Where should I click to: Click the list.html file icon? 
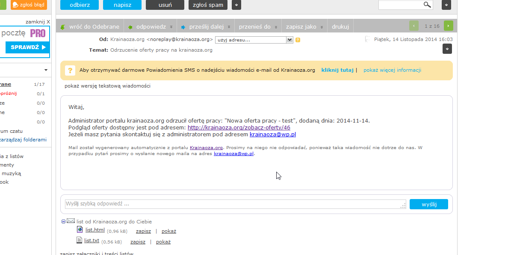point(80,230)
